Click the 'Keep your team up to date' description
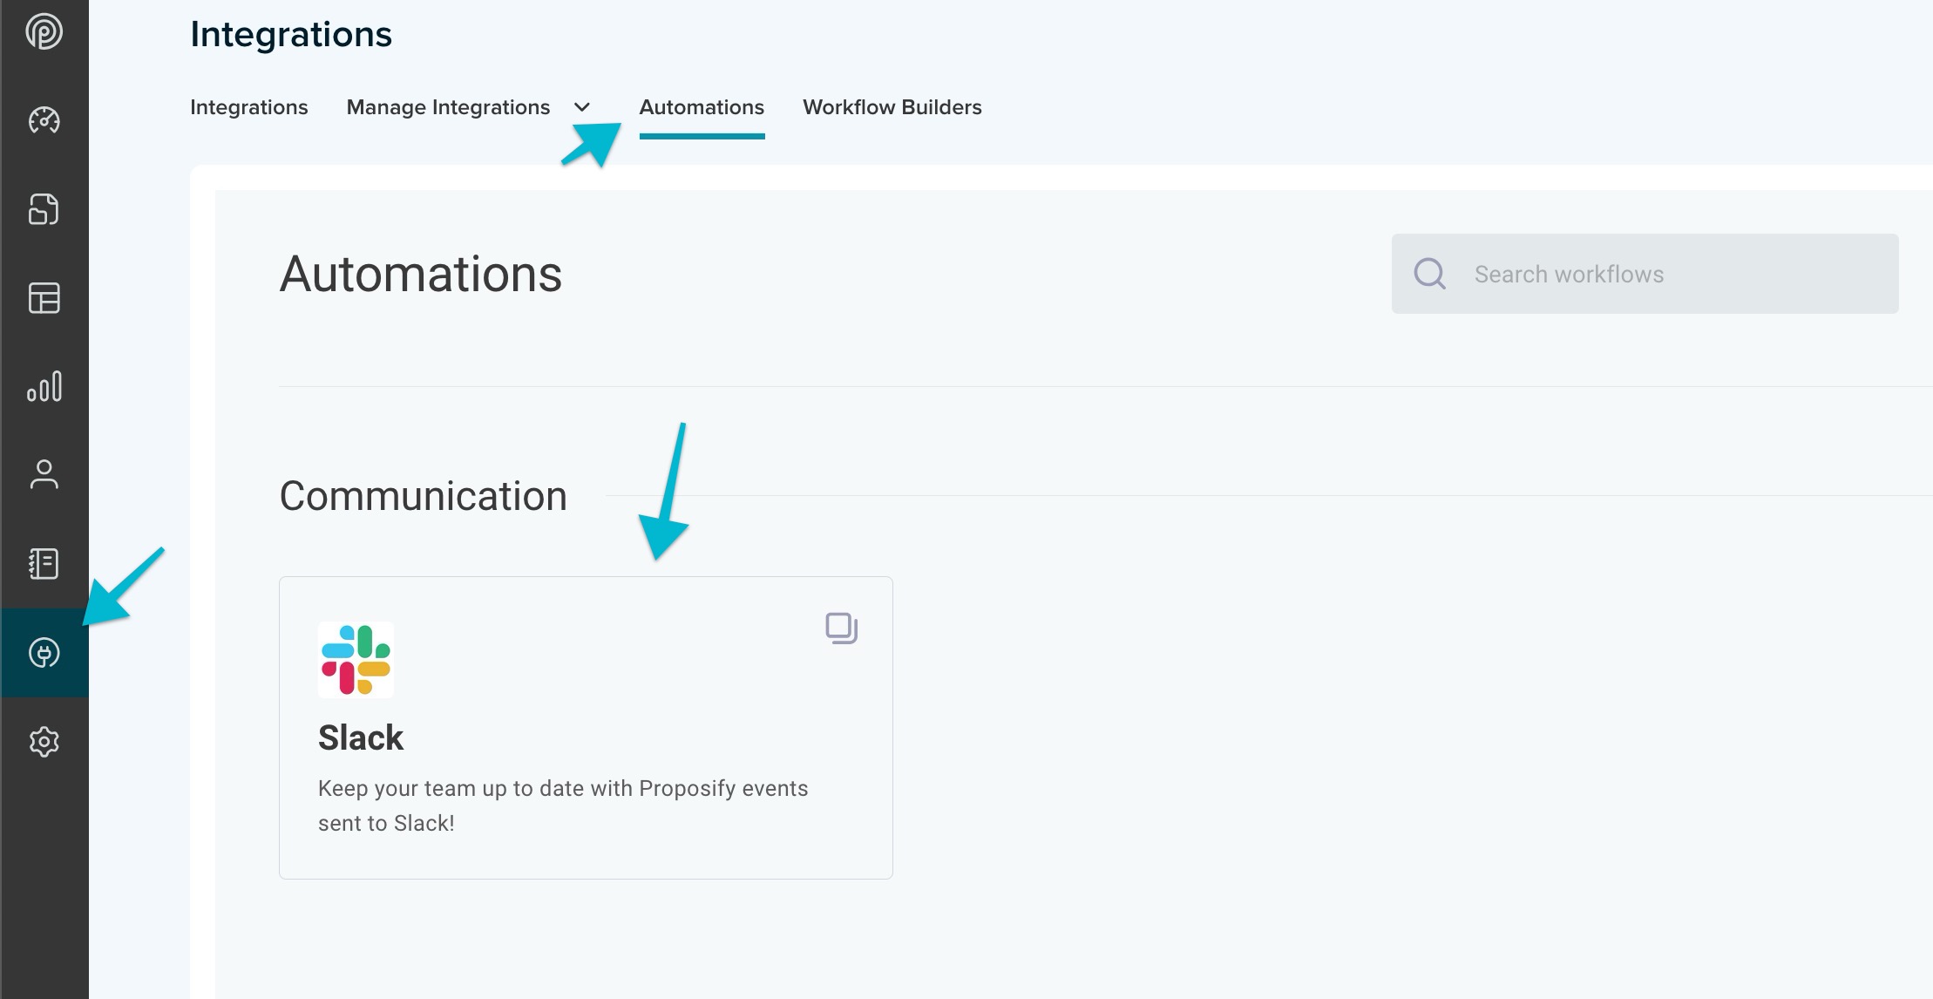The width and height of the screenshot is (1933, 999). coord(563,805)
